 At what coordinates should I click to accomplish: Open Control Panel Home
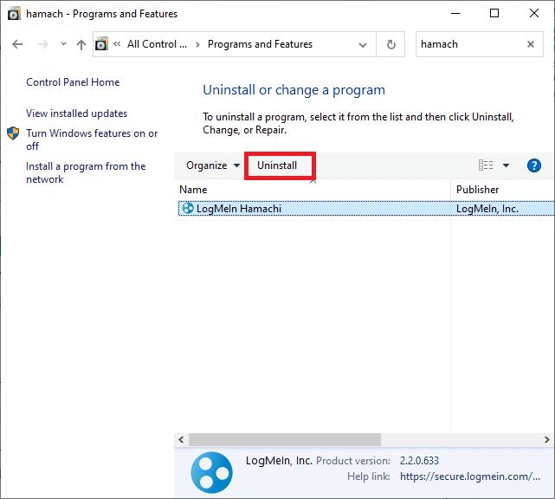pos(73,82)
